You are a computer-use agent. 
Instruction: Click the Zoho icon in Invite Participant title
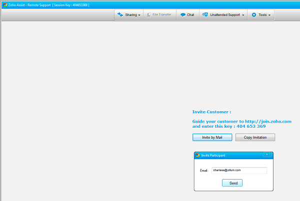pyautogui.click(x=197, y=155)
